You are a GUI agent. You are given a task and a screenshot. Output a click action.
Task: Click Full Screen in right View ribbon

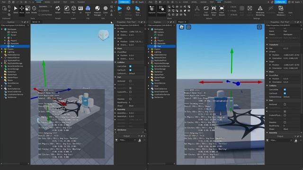(x=206, y=10)
